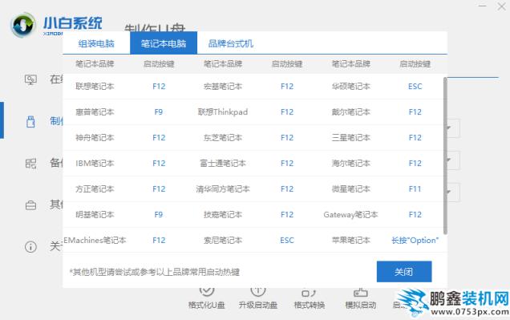Click the 索尼笔记本 cell

pyautogui.click(x=223, y=241)
